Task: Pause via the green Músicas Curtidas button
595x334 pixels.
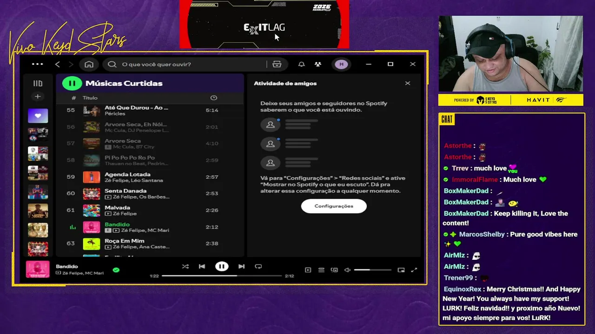Action: coord(72,83)
